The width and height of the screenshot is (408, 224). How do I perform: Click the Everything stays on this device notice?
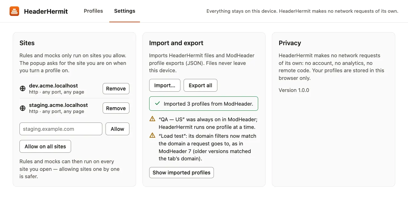pyautogui.click(x=302, y=11)
